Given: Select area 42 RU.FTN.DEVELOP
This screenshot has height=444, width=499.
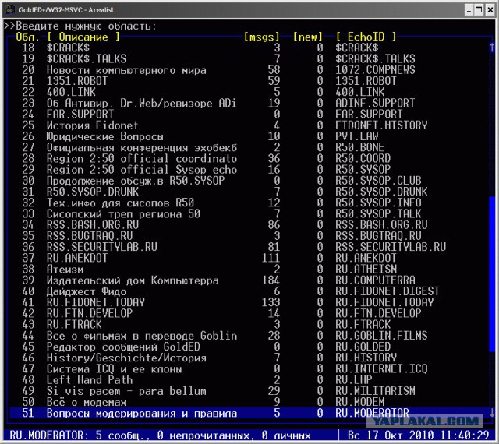Looking at the screenshot, I should click(x=249, y=313).
